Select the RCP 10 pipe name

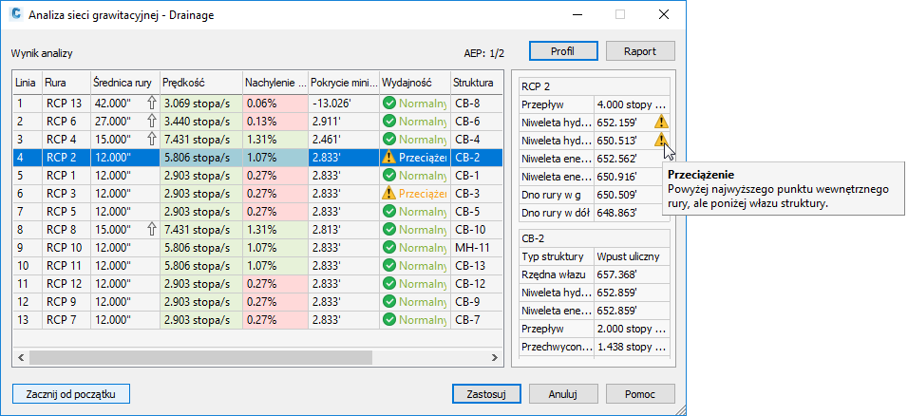click(65, 248)
